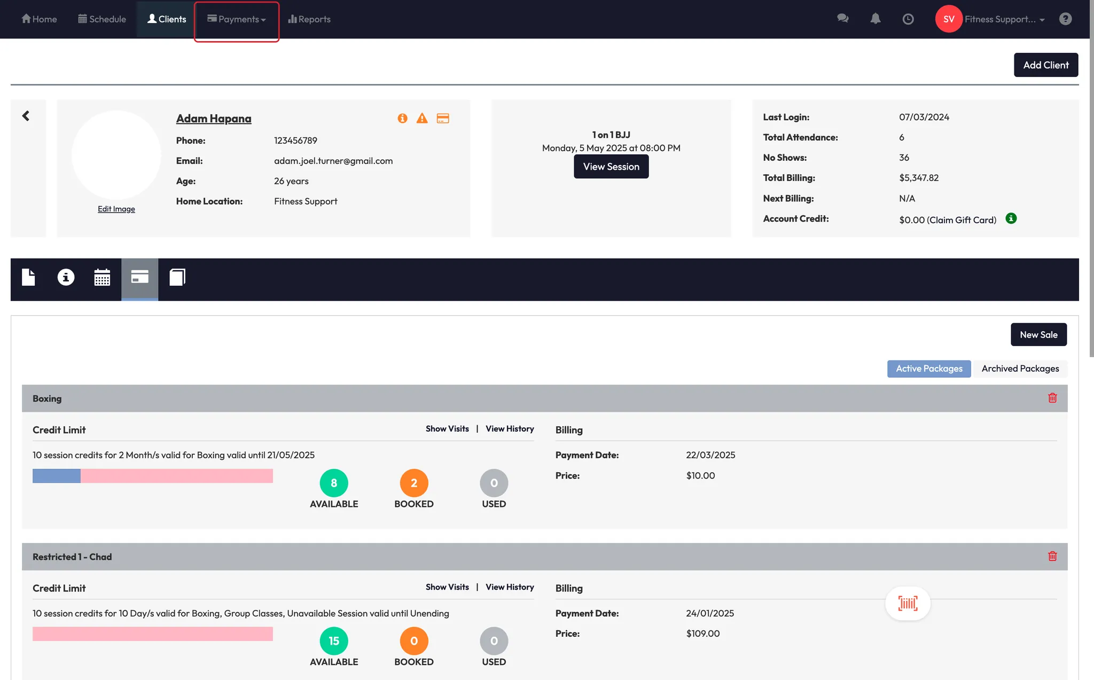Viewport: 1094px width, 680px height.
Task: Open the barcode scanner floating button
Action: pos(908,604)
